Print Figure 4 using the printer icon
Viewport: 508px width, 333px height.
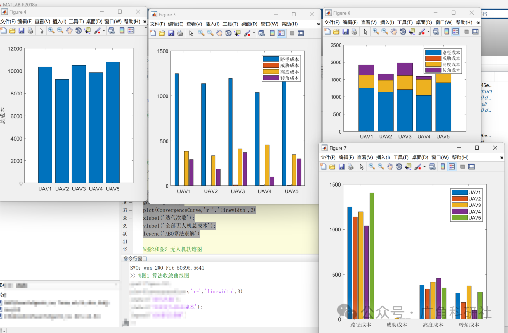click(31, 31)
